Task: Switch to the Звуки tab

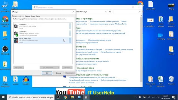Action: point(33,16)
